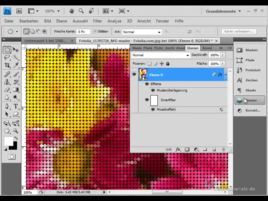Screen dimensions: 268x201
Task: Select the Blur tool
Action: pos(7,97)
